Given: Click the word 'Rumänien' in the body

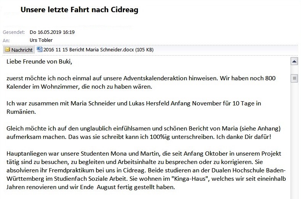Looking at the screenshot, I should (x=21, y=112).
